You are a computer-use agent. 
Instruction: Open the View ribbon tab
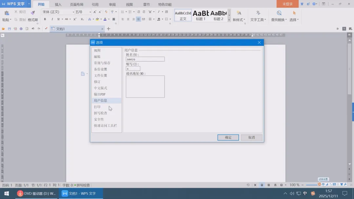click(129, 4)
